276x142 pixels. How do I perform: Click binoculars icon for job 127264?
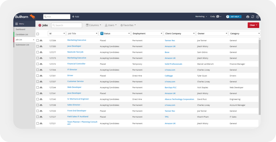click(41, 70)
